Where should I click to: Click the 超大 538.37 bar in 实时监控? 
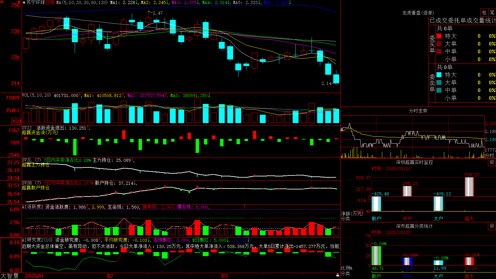(469, 187)
